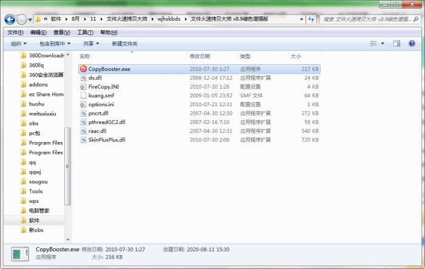Screen dimensions: 425x269
Task: Click the blue help icon
Action: click(x=412, y=43)
